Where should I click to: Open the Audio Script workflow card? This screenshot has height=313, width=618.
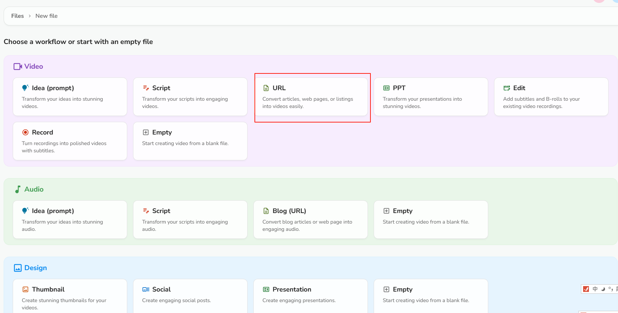click(x=190, y=220)
